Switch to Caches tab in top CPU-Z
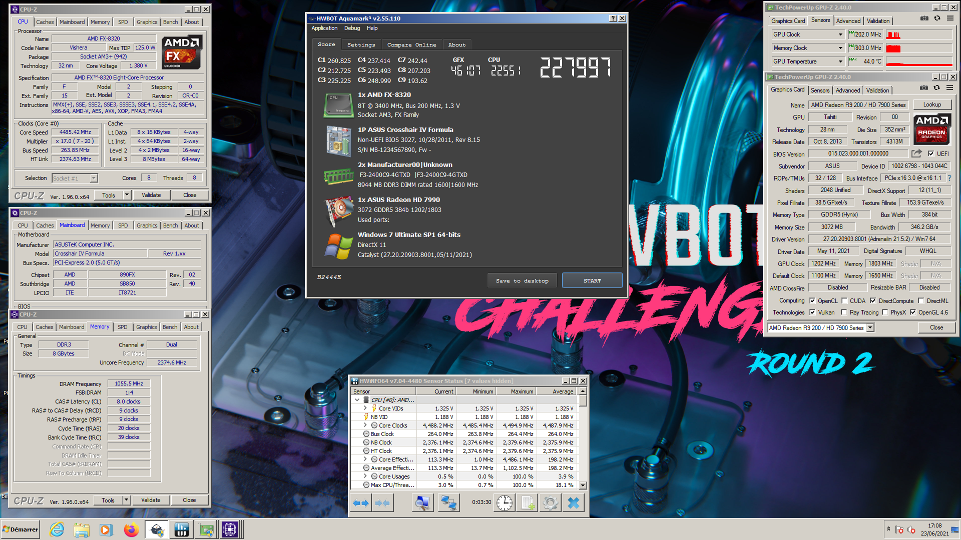Viewport: 961px width, 540px height. click(45, 22)
